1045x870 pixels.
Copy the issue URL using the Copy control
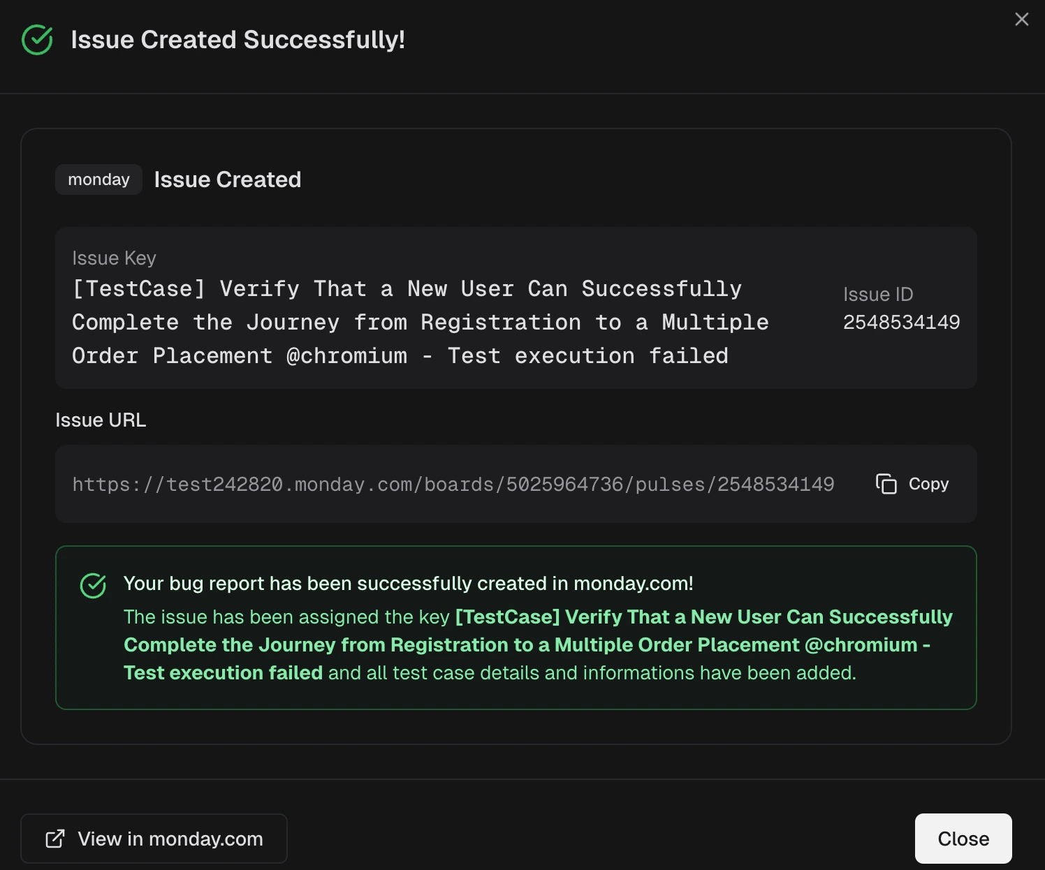coord(911,484)
